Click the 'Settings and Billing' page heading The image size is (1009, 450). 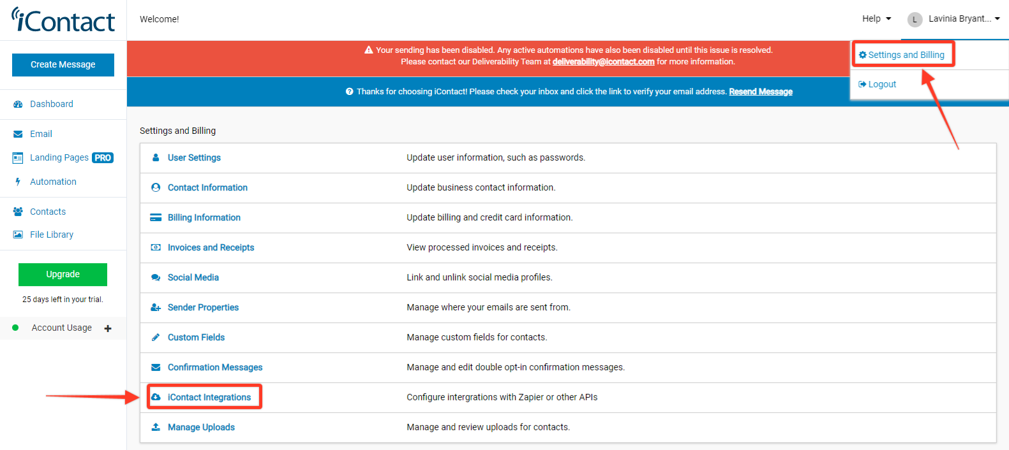click(x=177, y=131)
